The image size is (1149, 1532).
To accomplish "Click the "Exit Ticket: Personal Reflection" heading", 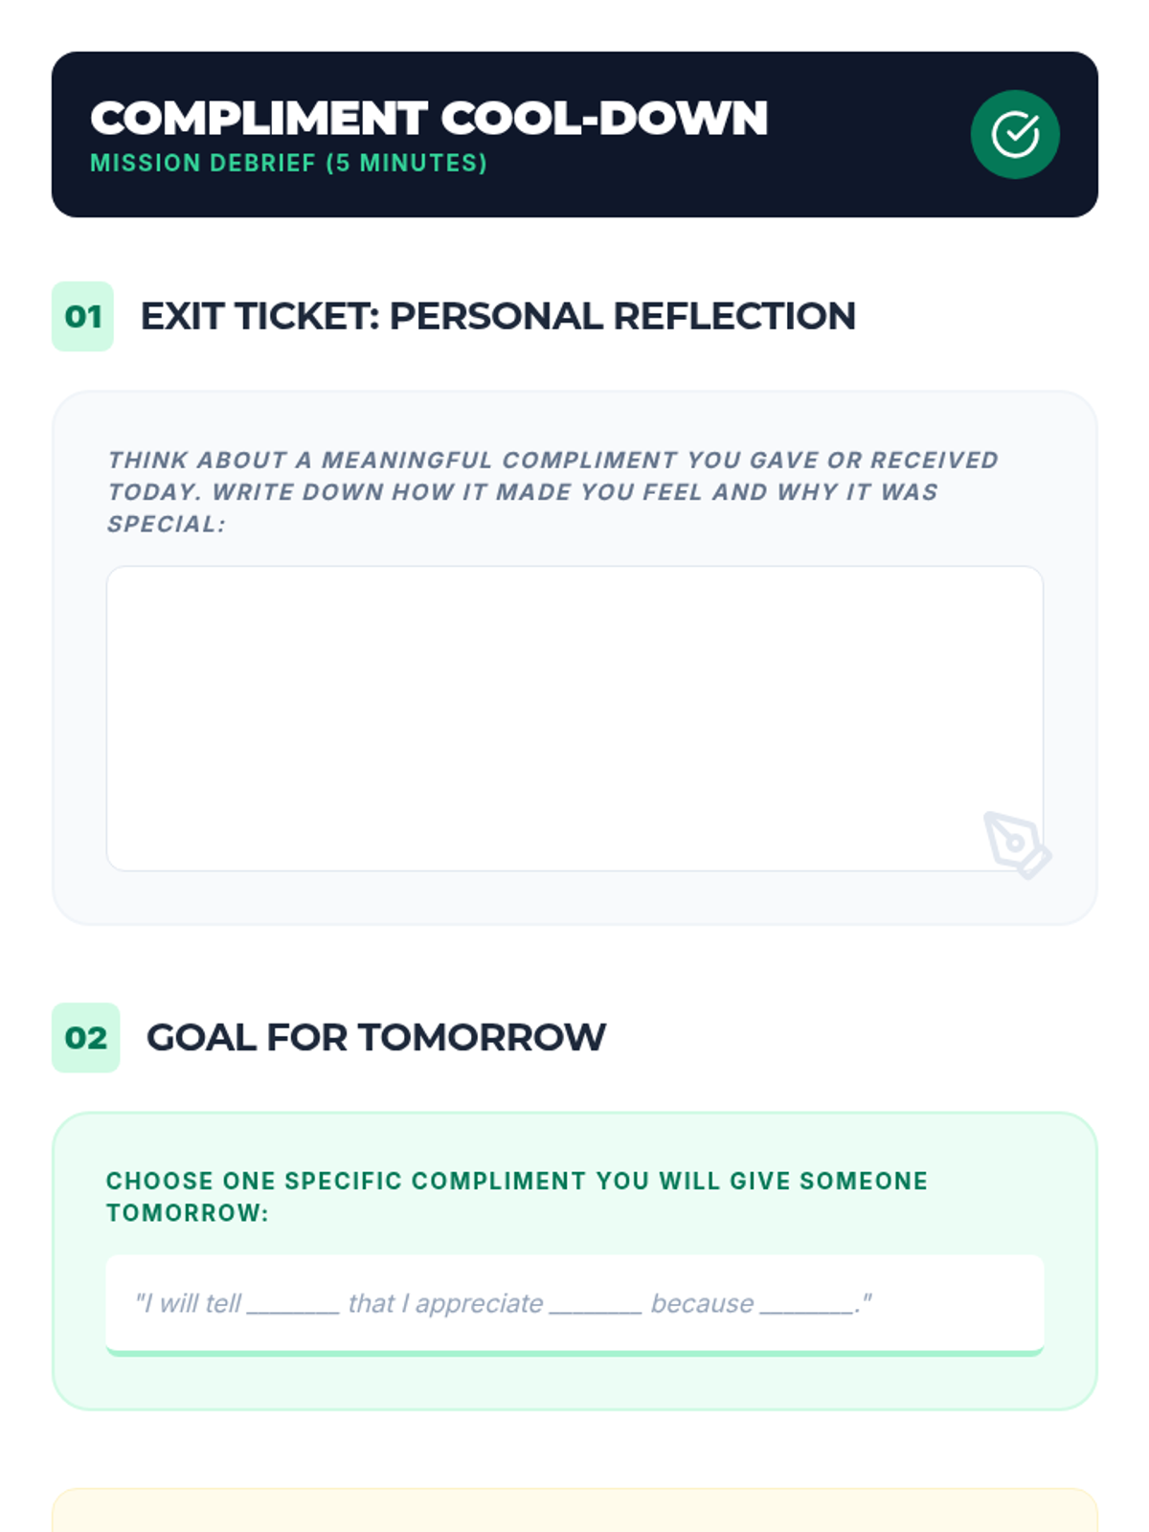I will pyautogui.click(x=498, y=316).
